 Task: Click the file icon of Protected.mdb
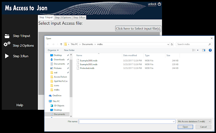[x=78, y=68]
